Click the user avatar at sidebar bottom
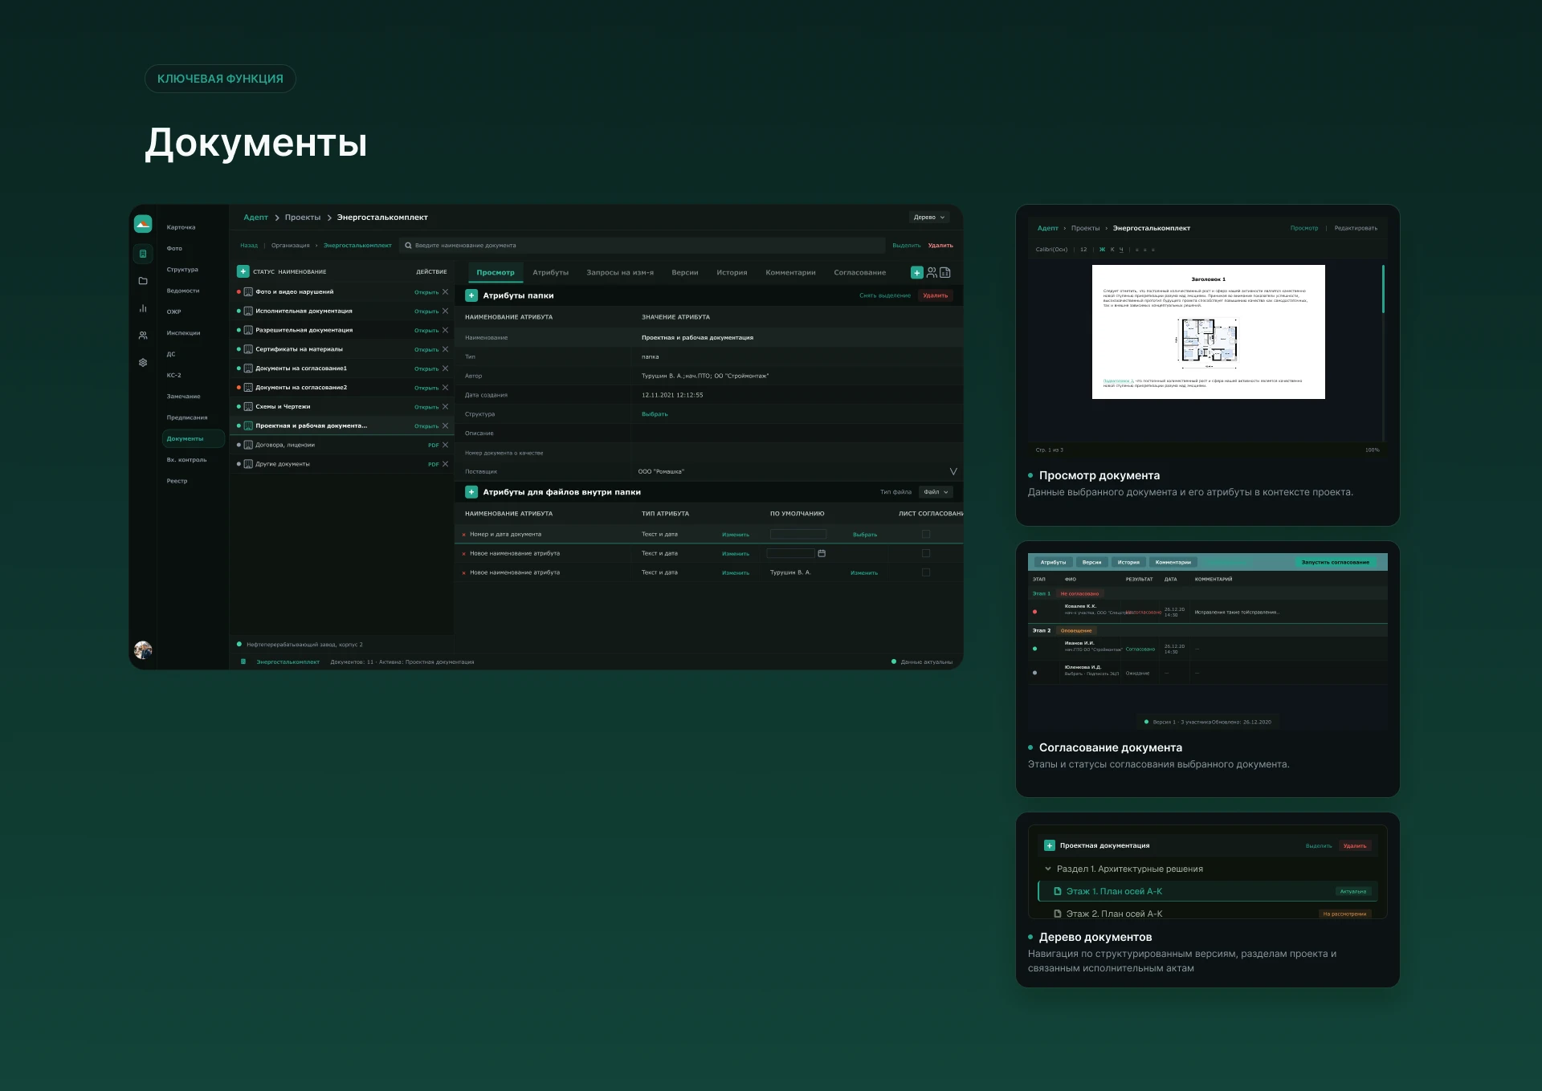Screen dimensions: 1542x1091 143,649
